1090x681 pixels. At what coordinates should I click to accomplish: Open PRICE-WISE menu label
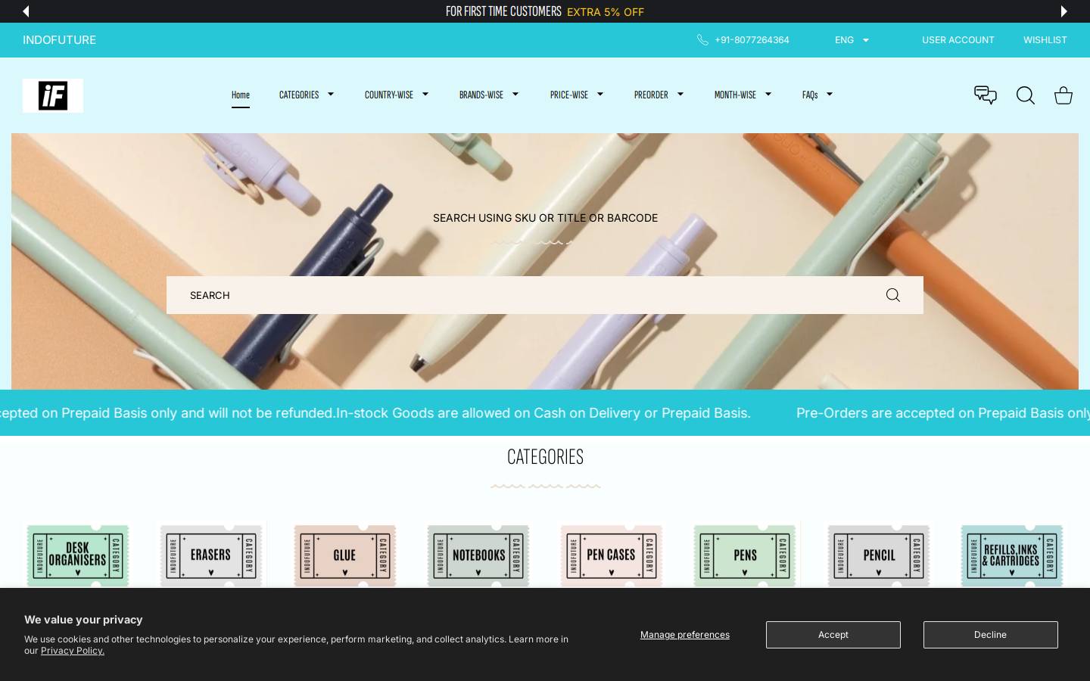(569, 95)
